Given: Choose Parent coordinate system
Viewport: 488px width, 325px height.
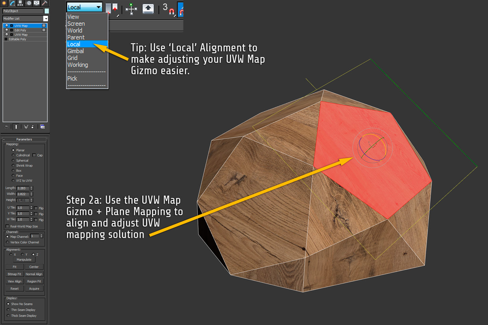Looking at the screenshot, I should tap(87, 37).
